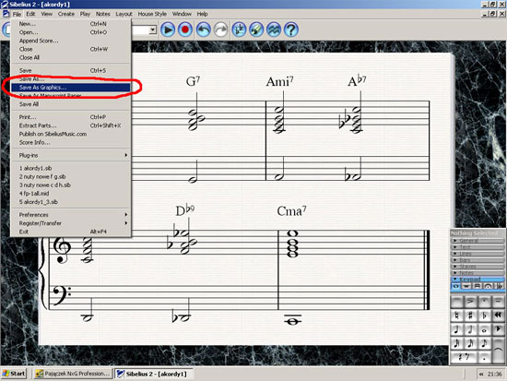Toggle the natural accidental on the keypad
Screen dimensions: 507x381
pos(457,316)
